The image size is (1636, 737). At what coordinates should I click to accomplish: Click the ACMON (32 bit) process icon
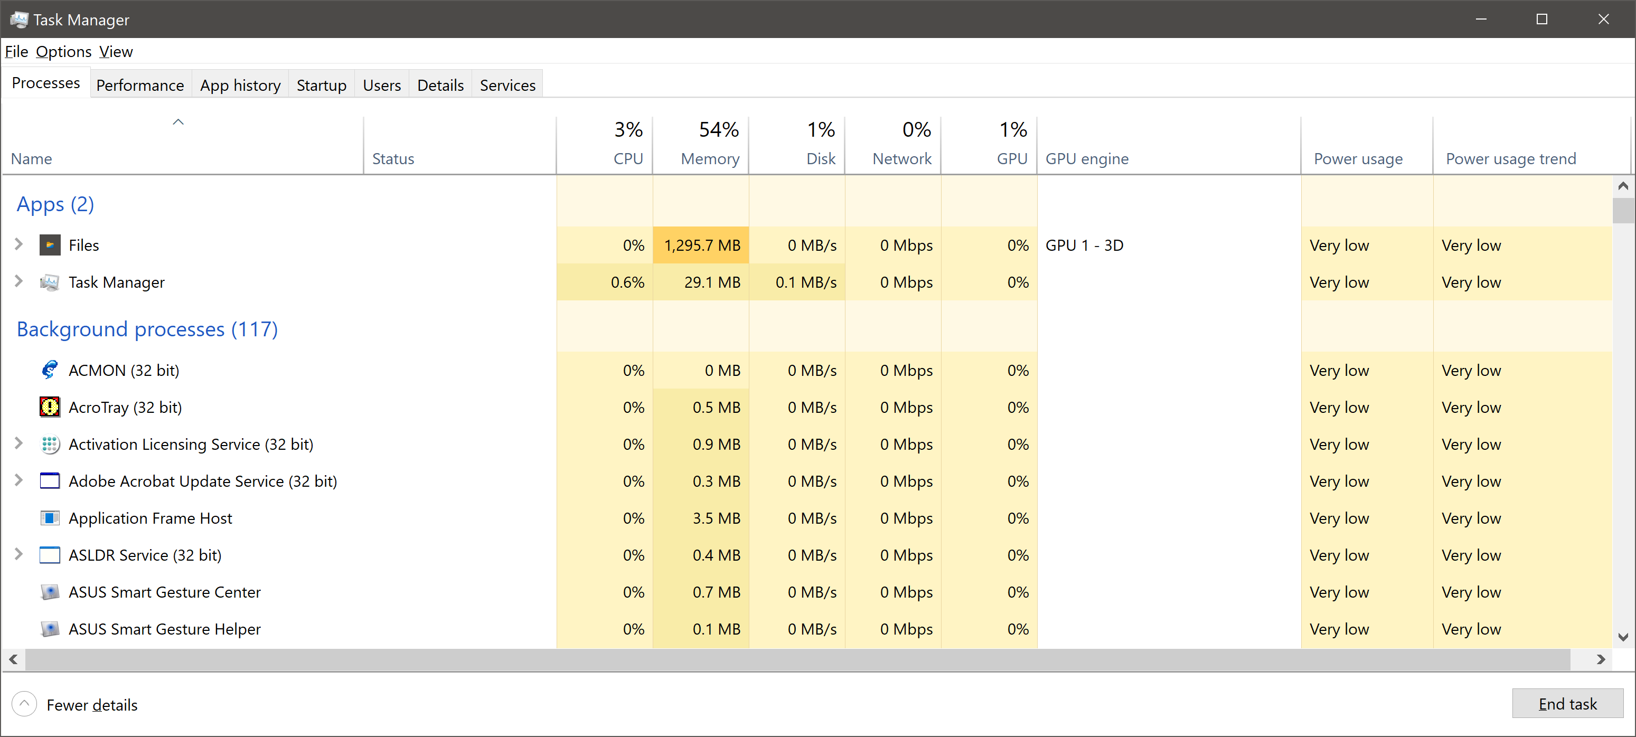click(50, 370)
